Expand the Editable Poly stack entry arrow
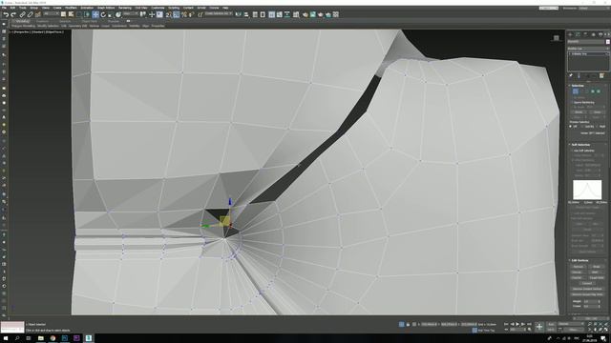This screenshot has width=611, height=343. tap(570, 54)
